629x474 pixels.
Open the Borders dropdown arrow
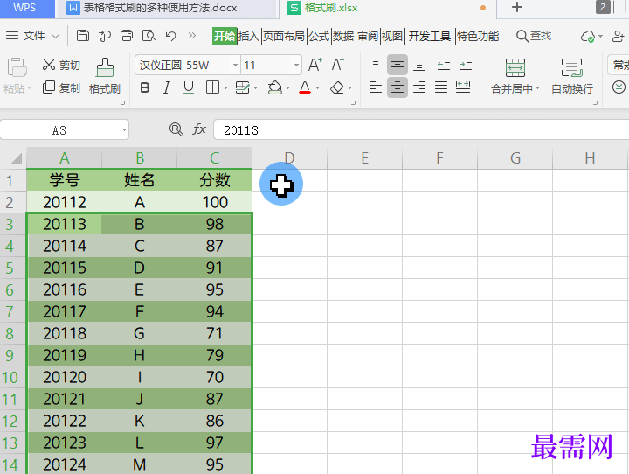tap(225, 88)
